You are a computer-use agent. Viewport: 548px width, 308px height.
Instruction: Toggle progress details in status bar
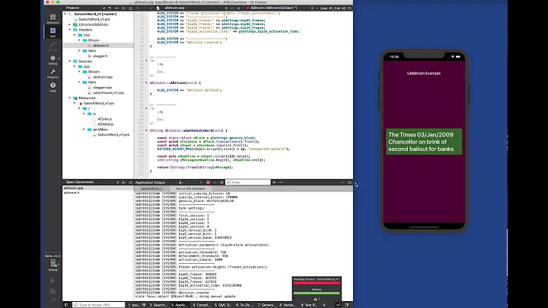[338, 305]
